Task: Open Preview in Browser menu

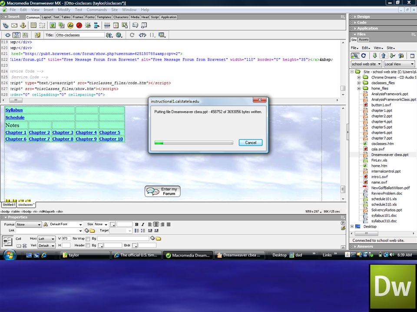Action: (x=119, y=35)
